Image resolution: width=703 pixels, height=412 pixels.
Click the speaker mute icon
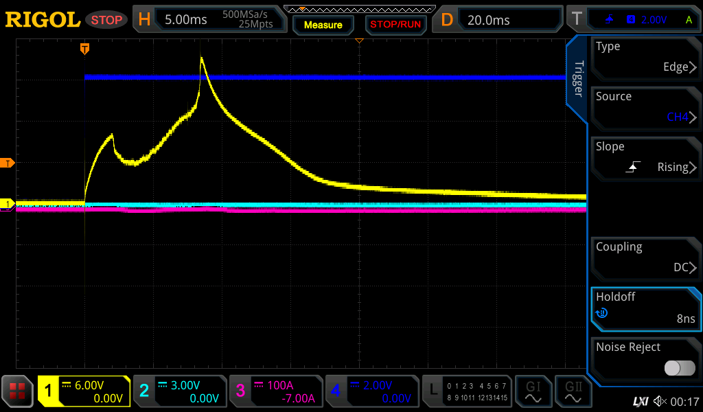pyautogui.click(x=660, y=401)
